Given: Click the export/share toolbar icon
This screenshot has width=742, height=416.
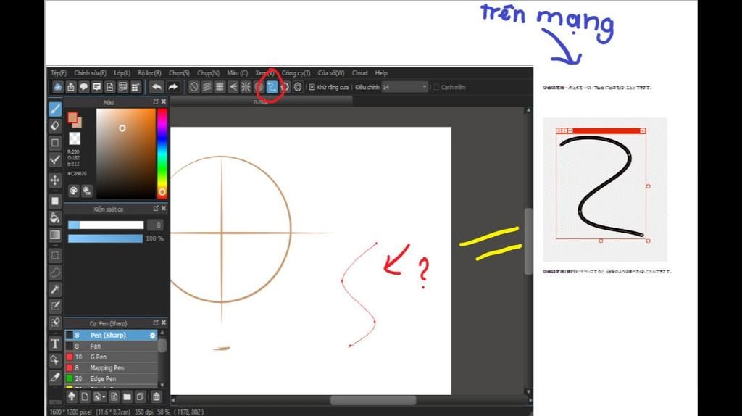Looking at the screenshot, I should (x=70, y=87).
